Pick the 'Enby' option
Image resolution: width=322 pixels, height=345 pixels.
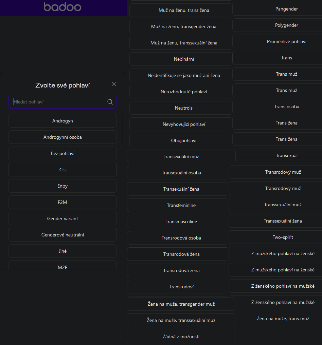(62, 186)
